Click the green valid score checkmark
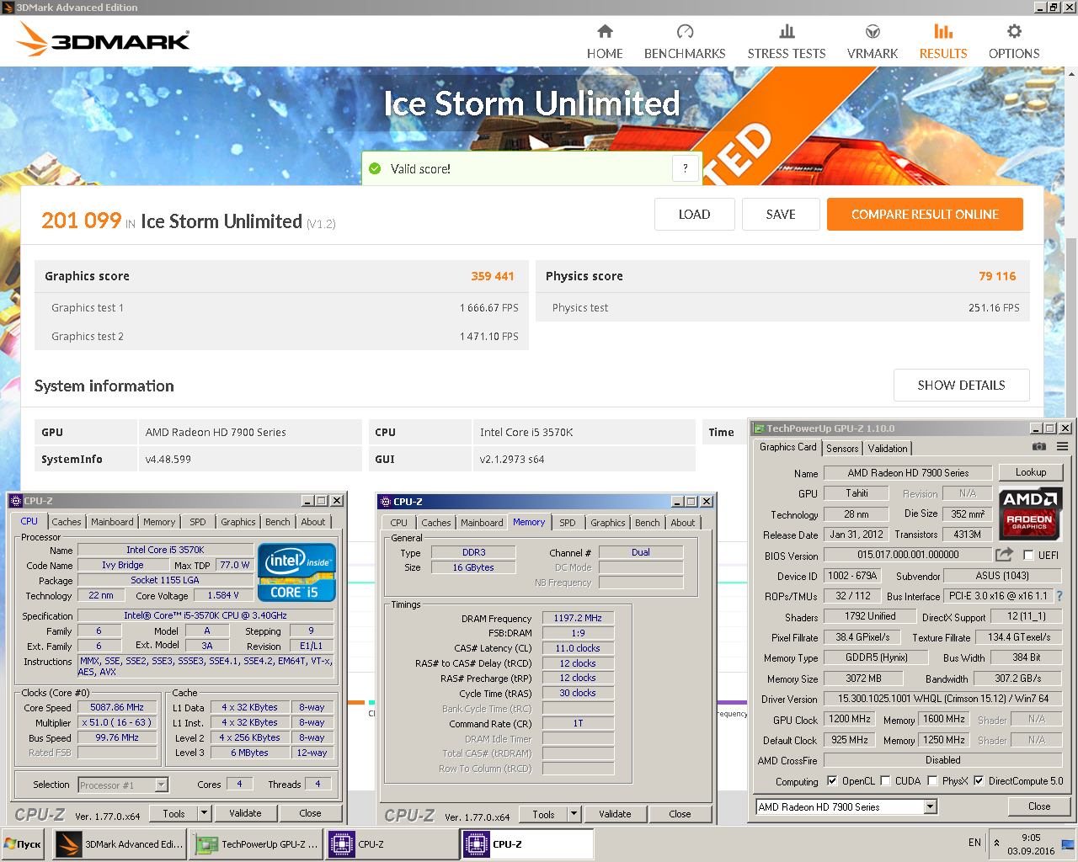Viewport: 1078px width, 862px height. pos(375,168)
